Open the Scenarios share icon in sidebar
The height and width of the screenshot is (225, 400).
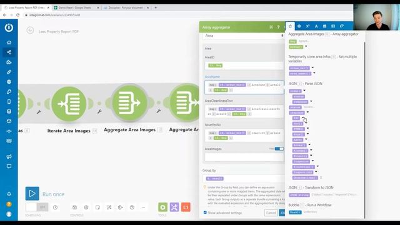[9, 52]
